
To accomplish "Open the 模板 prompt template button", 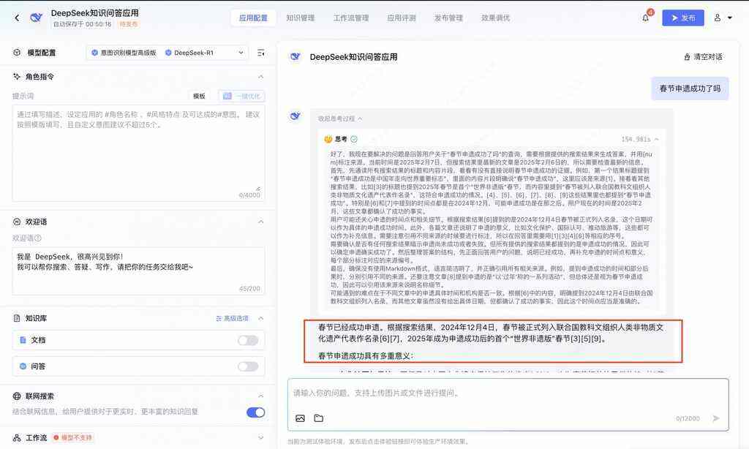I will click(x=199, y=96).
